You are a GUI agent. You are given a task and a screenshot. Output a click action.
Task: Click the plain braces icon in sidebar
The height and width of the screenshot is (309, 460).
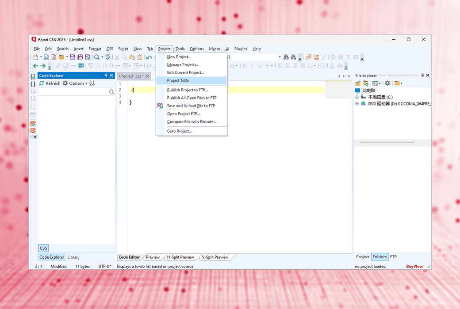[33, 84]
